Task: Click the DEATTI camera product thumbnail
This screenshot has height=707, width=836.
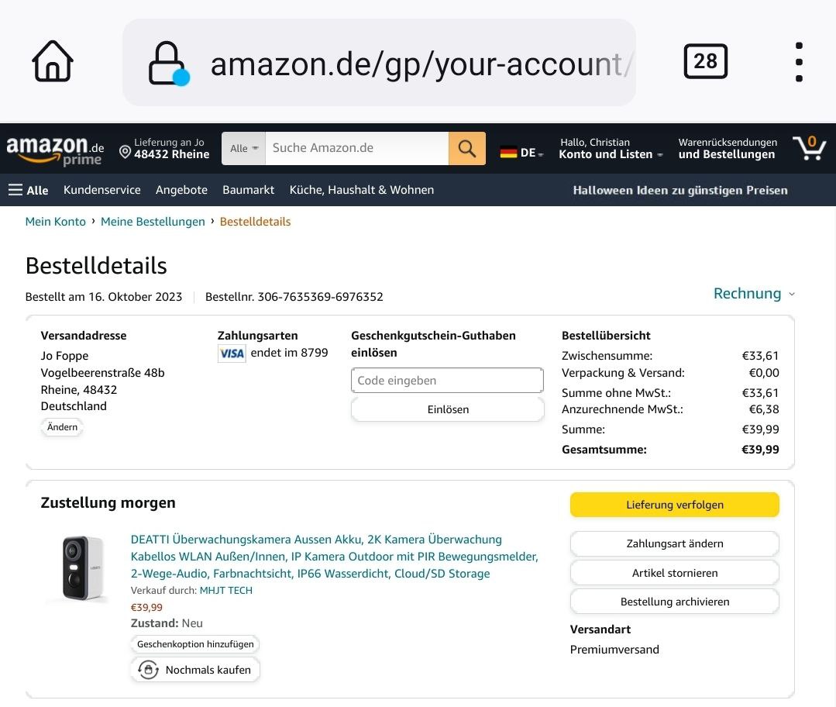Action: pyautogui.click(x=77, y=568)
